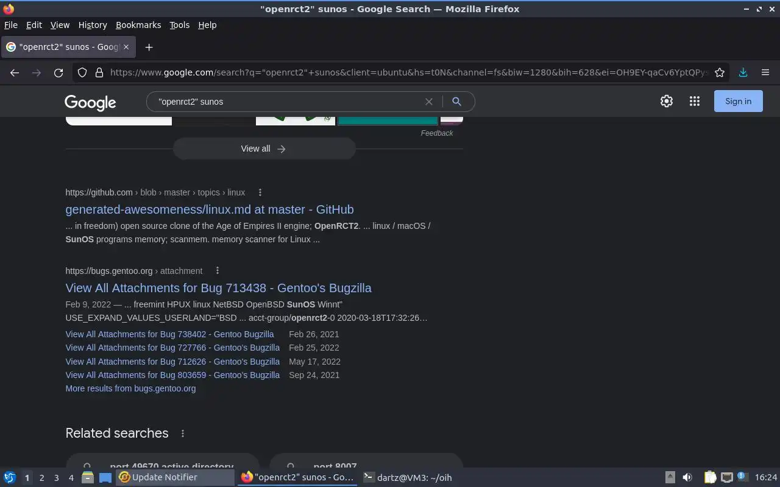Click the Google logo
The image size is (780, 487).
click(x=90, y=103)
